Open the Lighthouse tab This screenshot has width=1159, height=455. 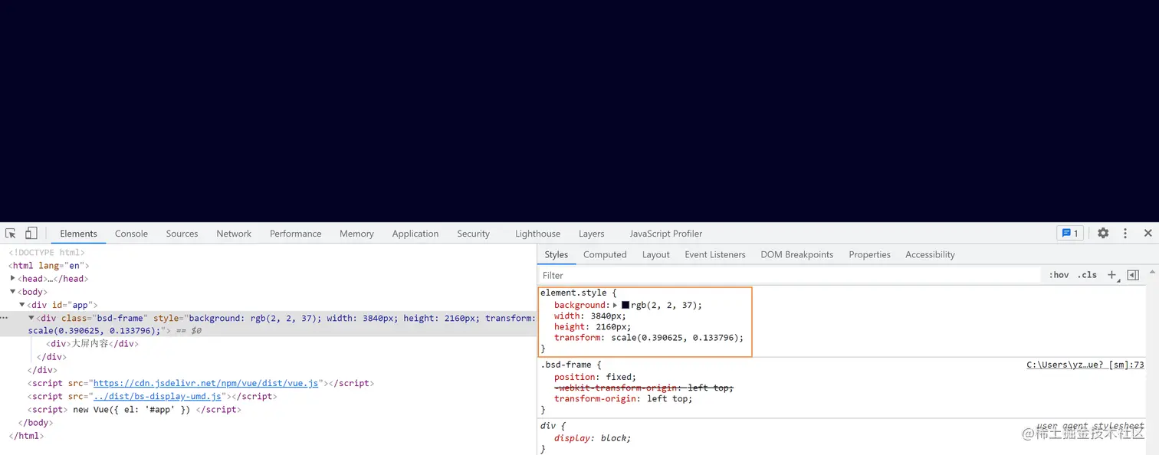pos(537,234)
